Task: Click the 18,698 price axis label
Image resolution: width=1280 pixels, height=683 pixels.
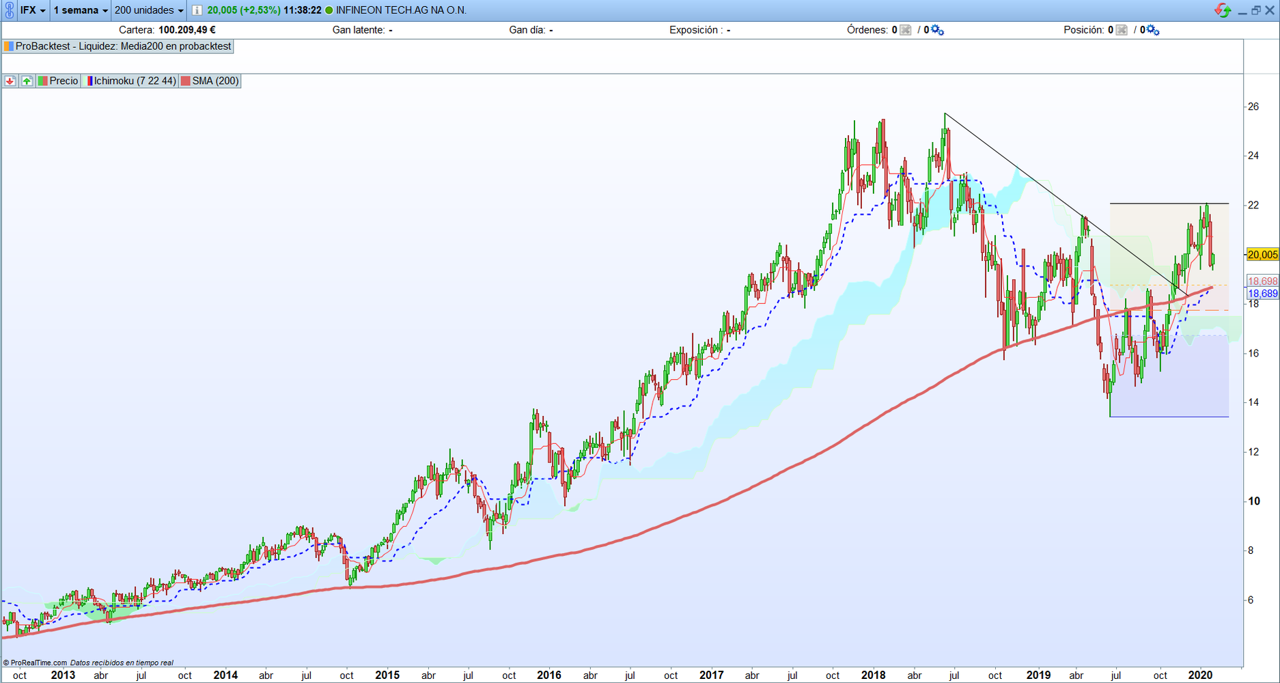Action: (1262, 281)
